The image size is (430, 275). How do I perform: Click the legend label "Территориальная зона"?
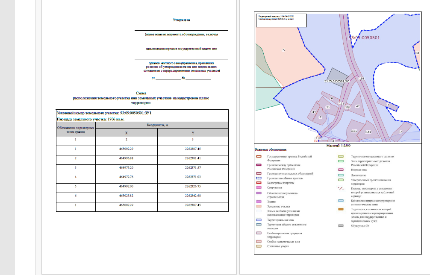coord(280,220)
